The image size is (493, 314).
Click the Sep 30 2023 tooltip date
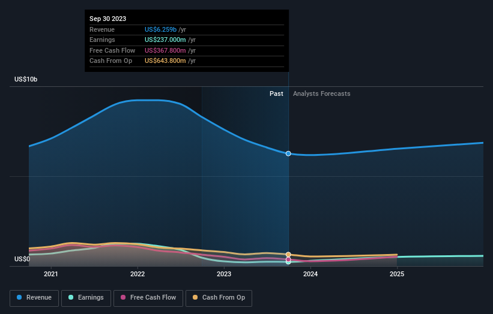(108, 19)
